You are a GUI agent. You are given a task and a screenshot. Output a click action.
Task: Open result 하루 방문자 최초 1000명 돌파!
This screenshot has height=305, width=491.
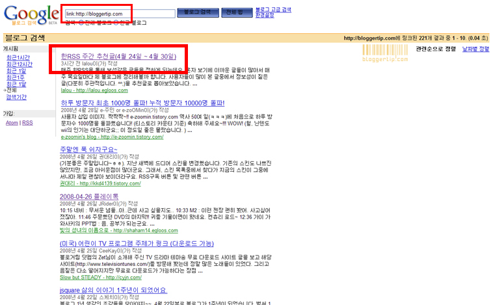click(x=142, y=103)
